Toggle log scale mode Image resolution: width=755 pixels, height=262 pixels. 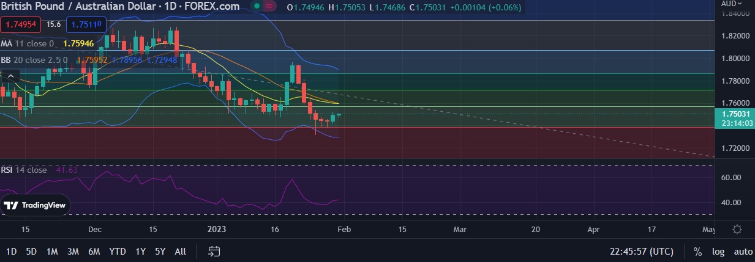point(718,252)
